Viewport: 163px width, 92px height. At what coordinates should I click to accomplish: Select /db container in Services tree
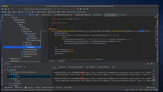click(x=17, y=81)
